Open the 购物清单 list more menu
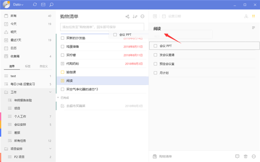 [x=143, y=16]
